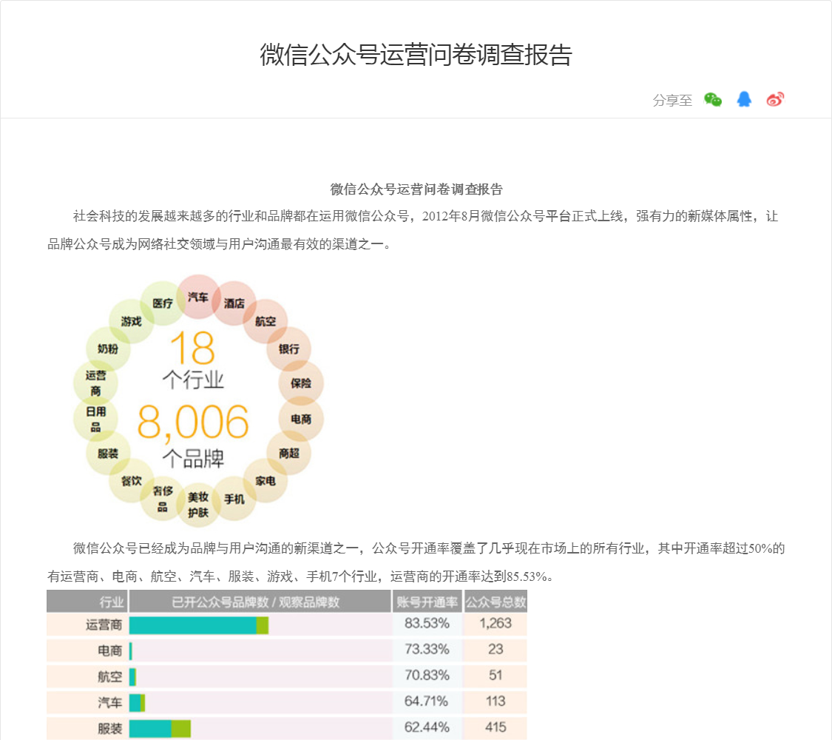This screenshot has width=832, height=740.
Task: Click the 运营商 bubble in the industry circle
Action: click(x=95, y=383)
